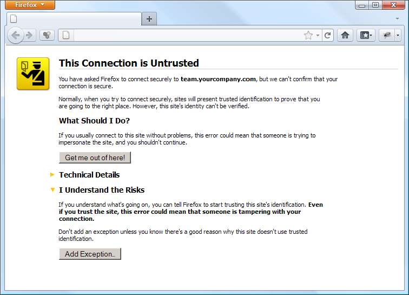Focus the URL address field
409x295 pixels.
tap(187, 35)
